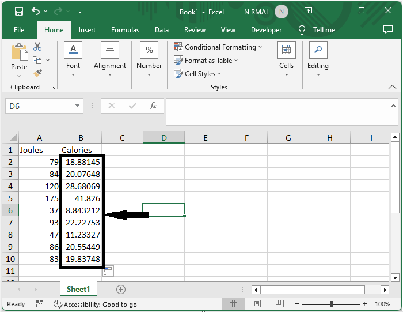403x312 pixels.
Task: Click the Undo arrow icon
Action: 36,11
